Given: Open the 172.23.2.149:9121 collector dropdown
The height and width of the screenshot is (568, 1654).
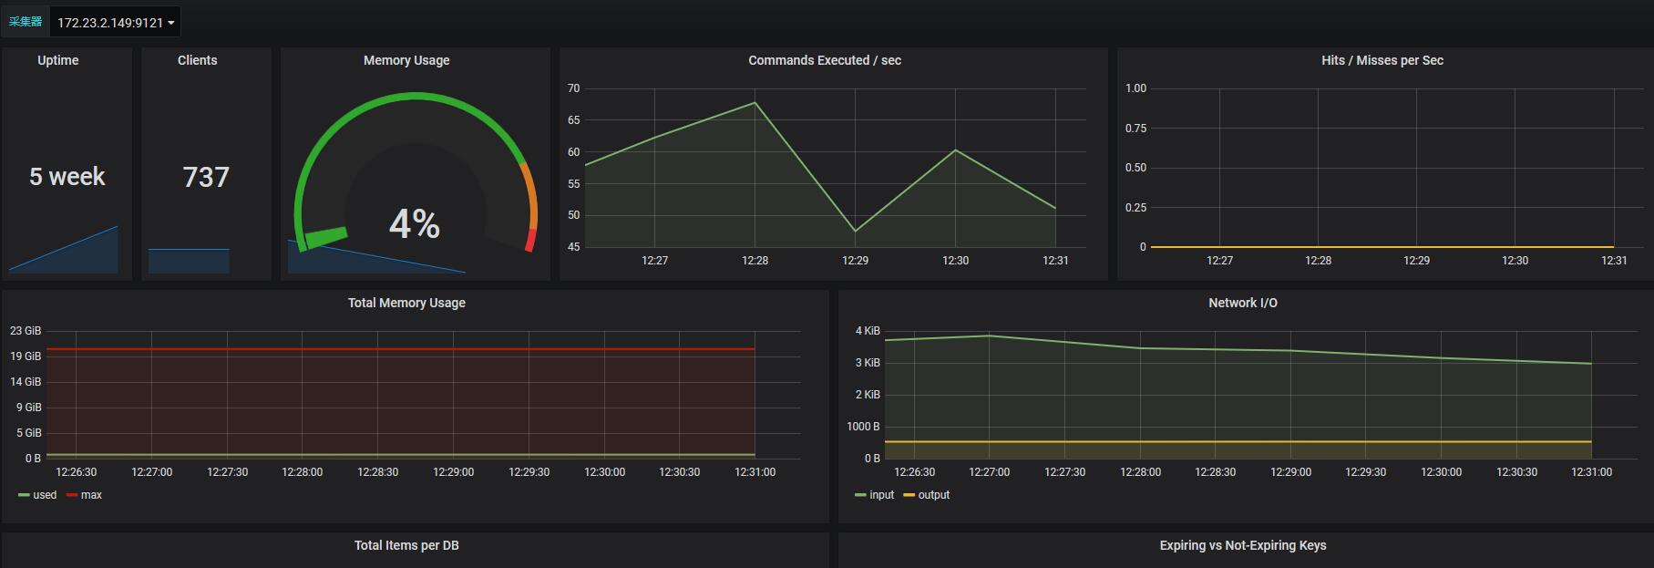Looking at the screenshot, I should tap(115, 23).
